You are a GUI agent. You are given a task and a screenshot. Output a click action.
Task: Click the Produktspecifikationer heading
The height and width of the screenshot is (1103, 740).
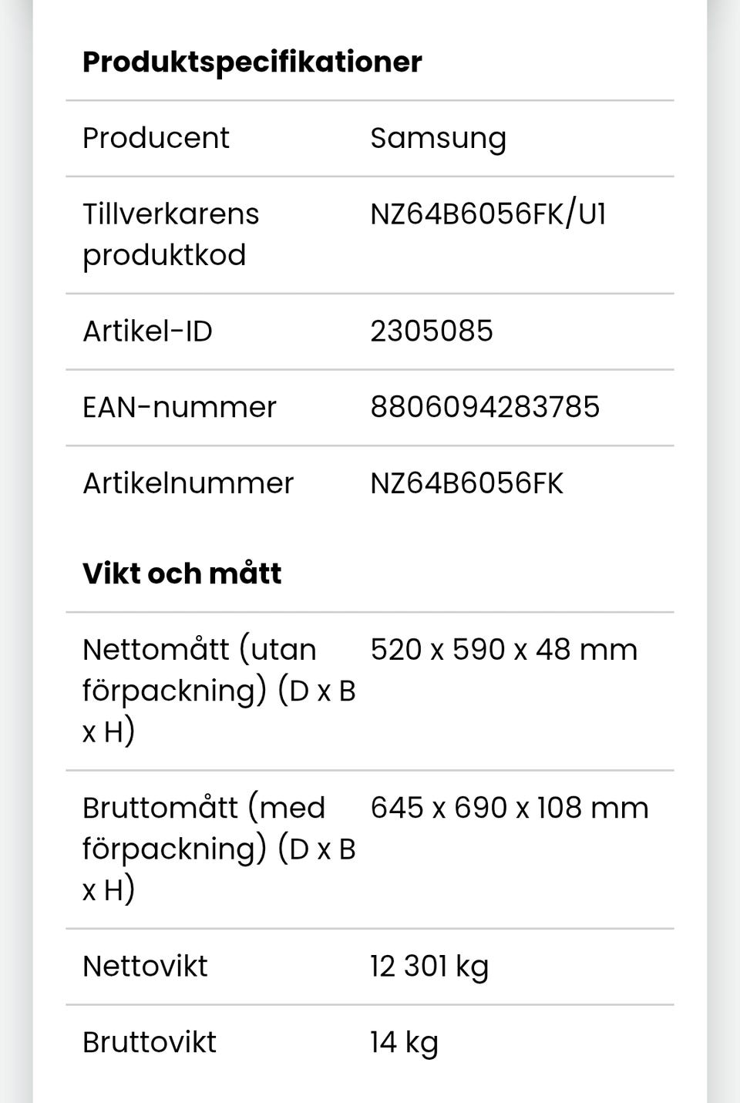(252, 62)
